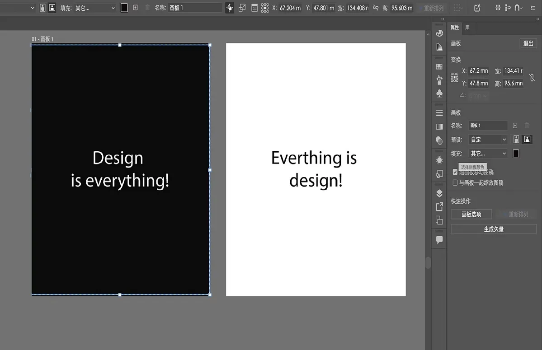Screen dimensions: 542x350
Task: Select the 属性 tab
Action: tap(454, 28)
